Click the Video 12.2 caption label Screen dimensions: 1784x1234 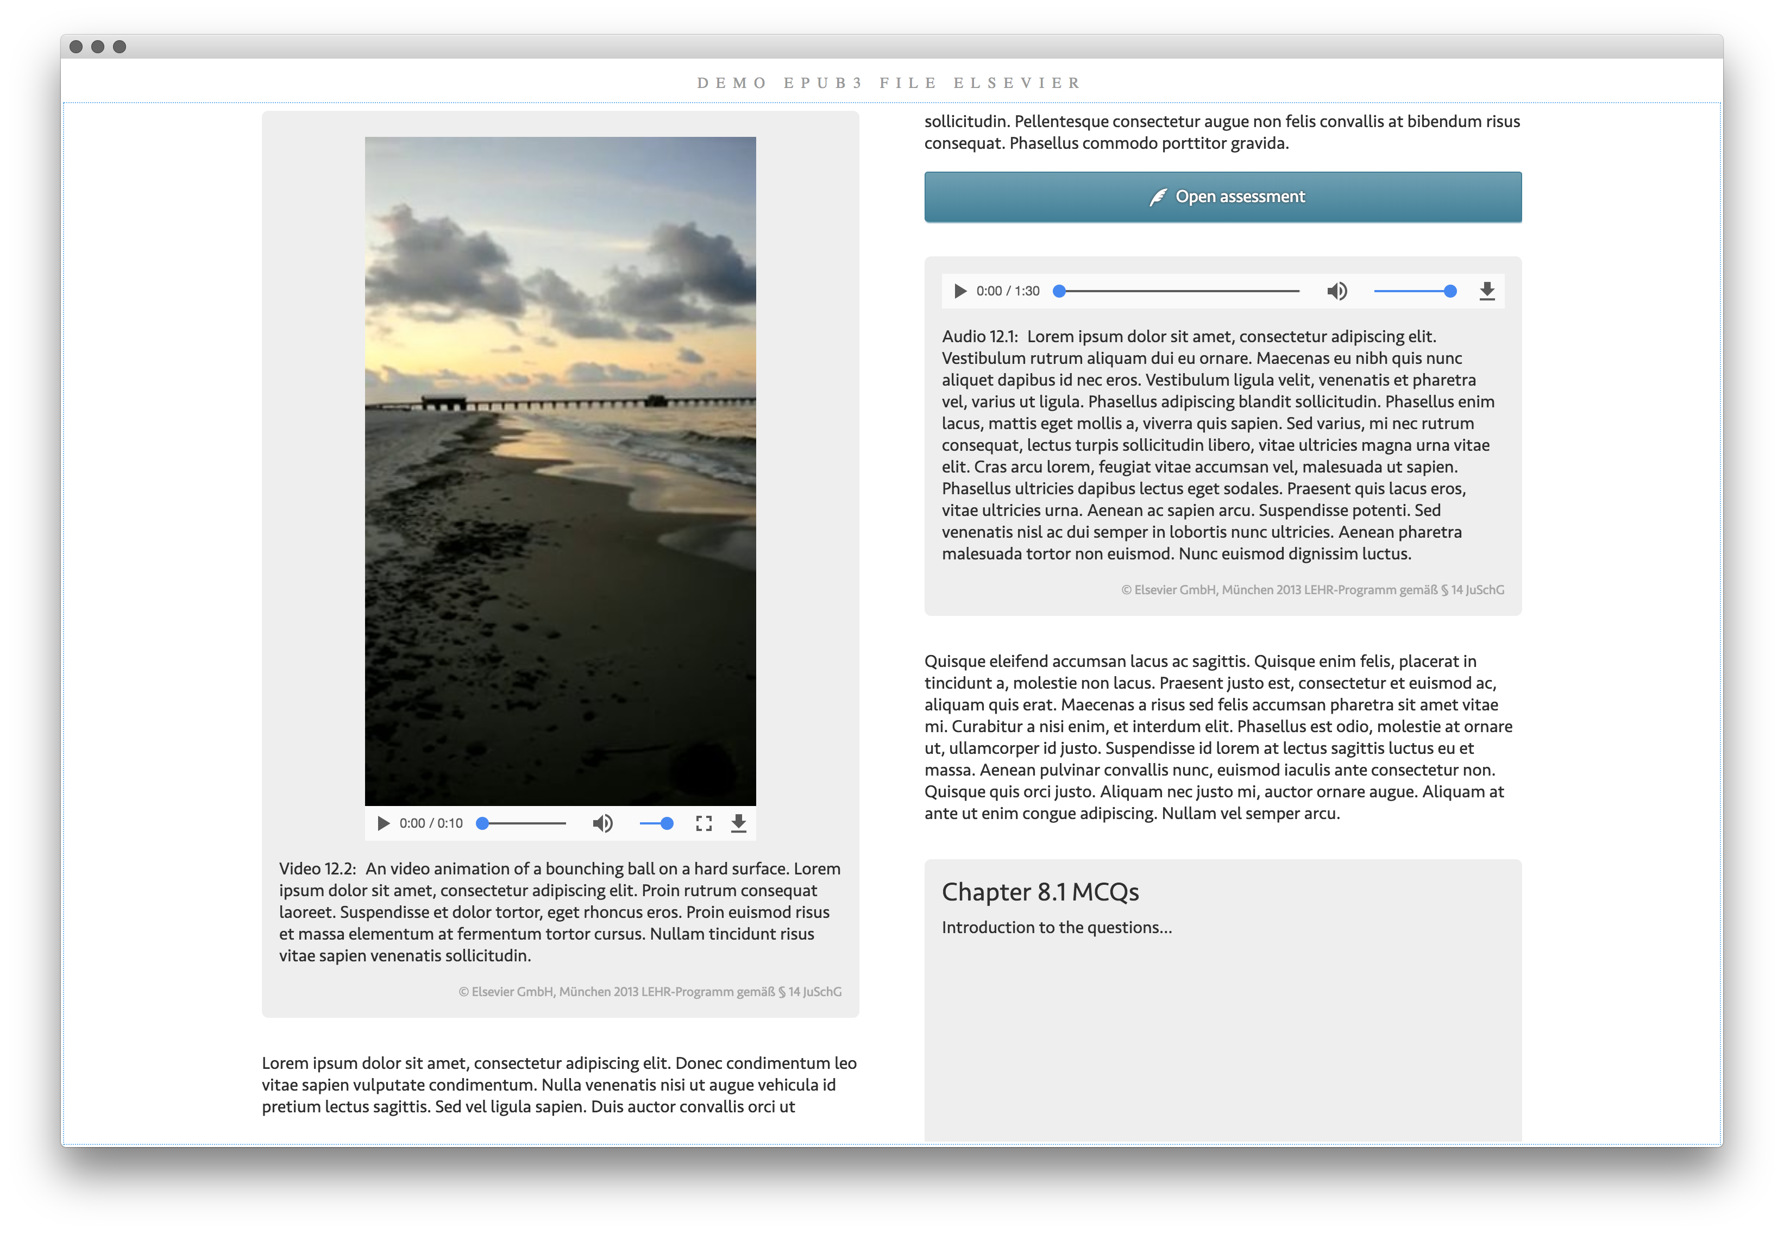[317, 869]
